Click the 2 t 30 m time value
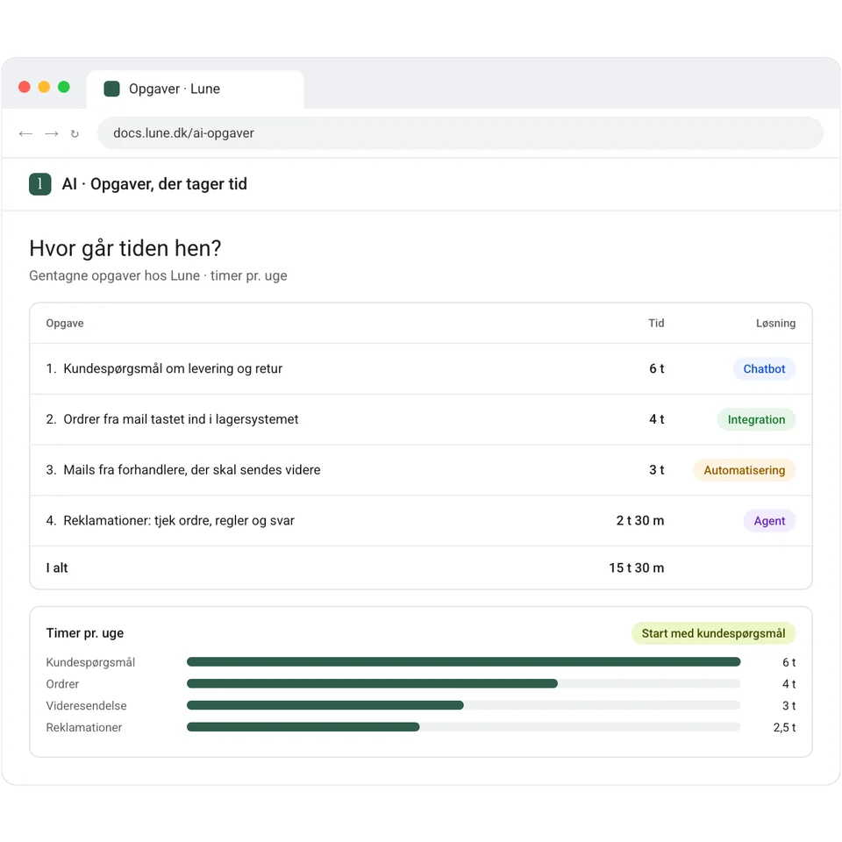This screenshot has height=842, width=842. (640, 521)
